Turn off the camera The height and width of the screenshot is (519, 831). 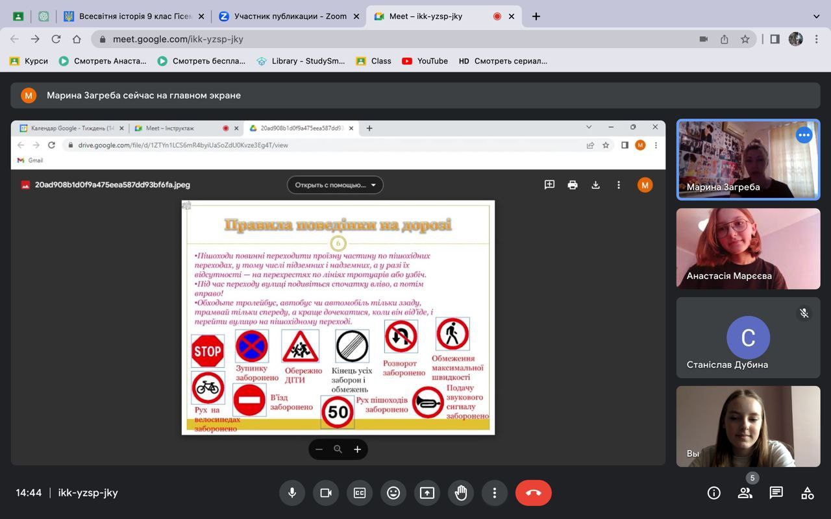pyautogui.click(x=326, y=493)
